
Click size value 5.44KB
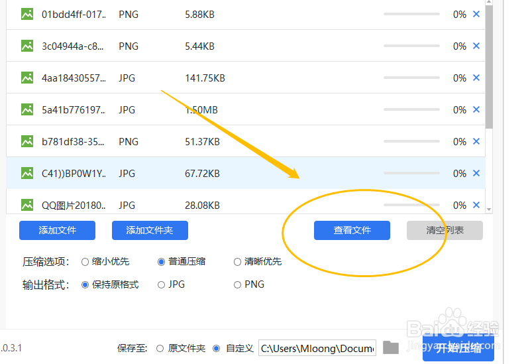199,46
